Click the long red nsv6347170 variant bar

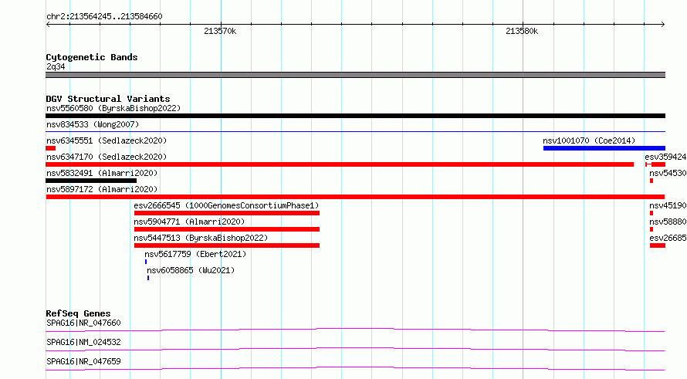(x=340, y=164)
